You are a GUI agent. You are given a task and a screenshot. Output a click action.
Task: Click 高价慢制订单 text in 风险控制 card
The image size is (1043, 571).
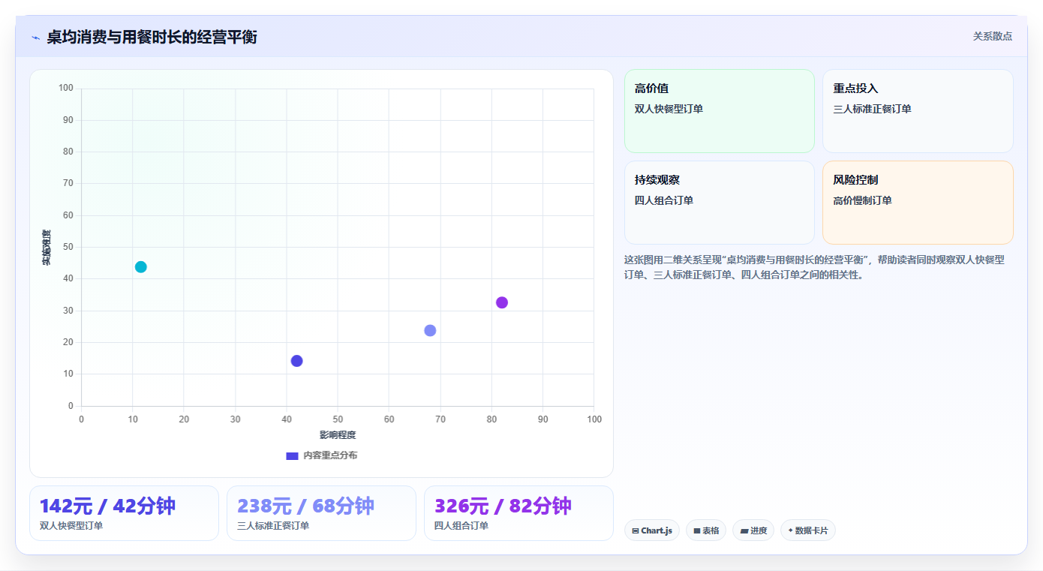(862, 200)
